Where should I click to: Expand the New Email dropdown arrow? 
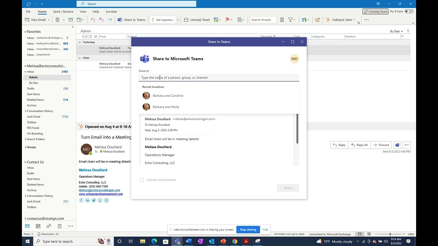click(x=49, y=20)
